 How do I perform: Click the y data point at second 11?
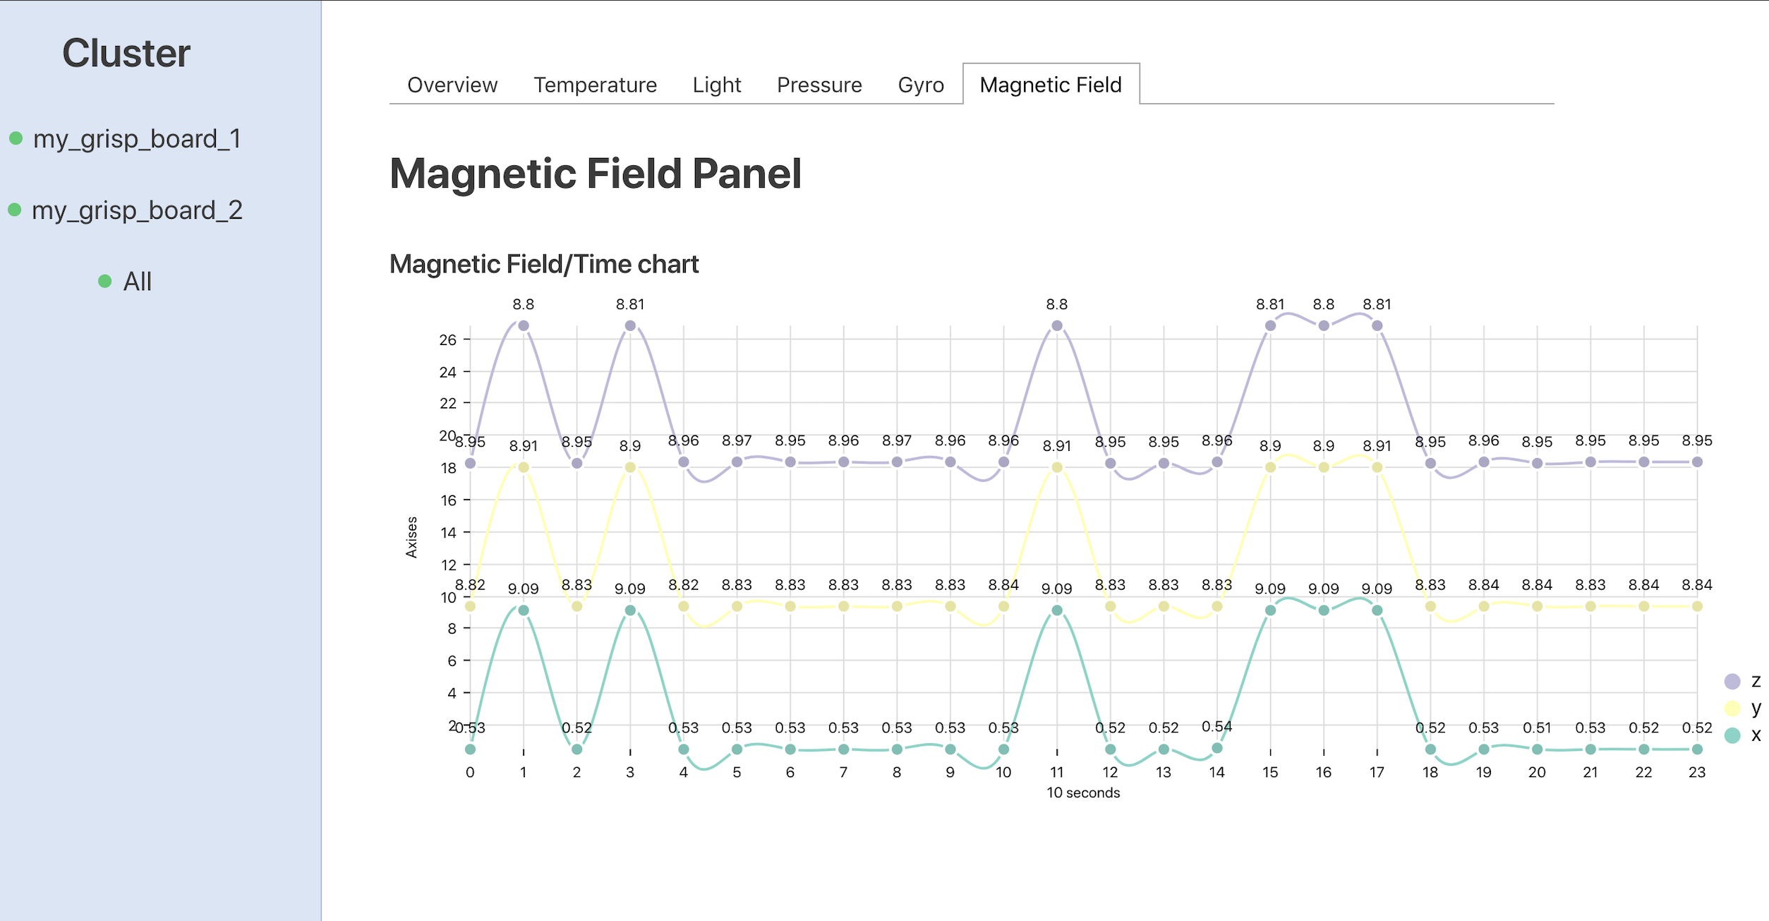tap(1056, 467)
